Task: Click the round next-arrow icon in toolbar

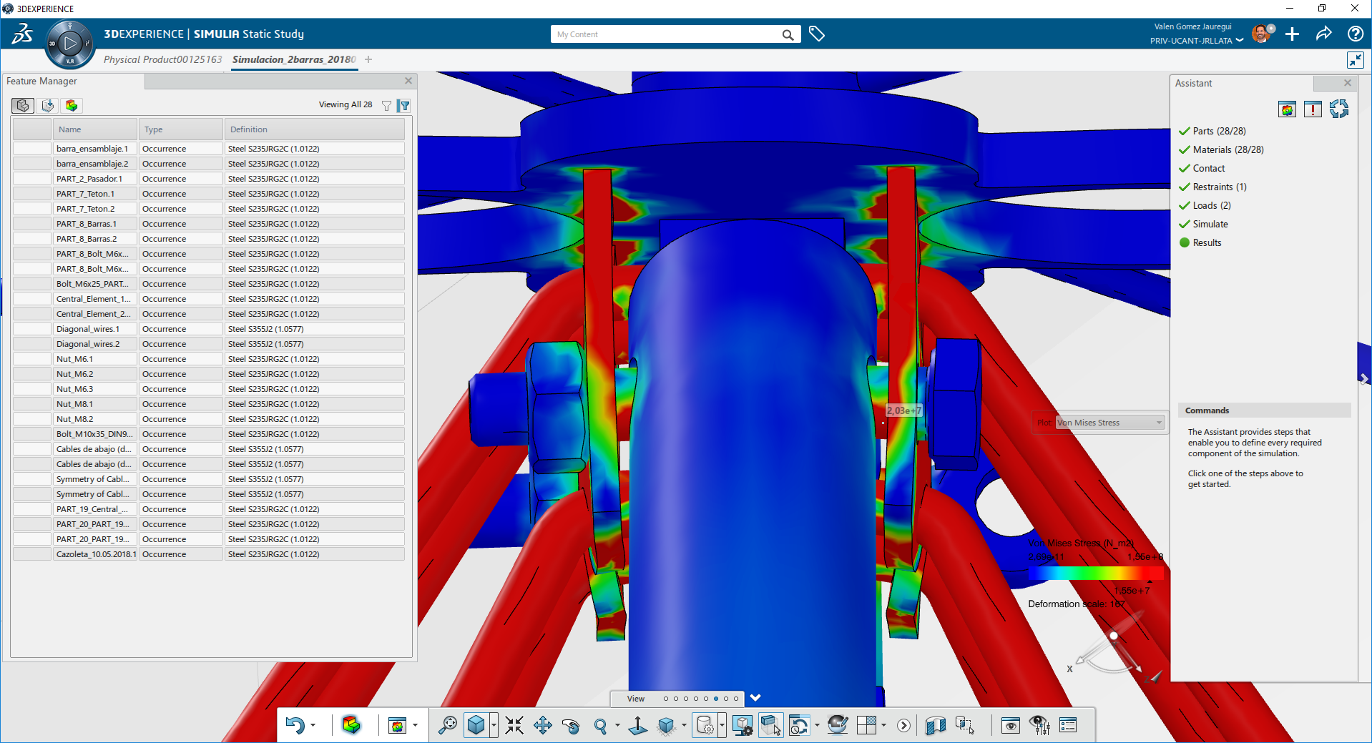Action: (904, 726)
